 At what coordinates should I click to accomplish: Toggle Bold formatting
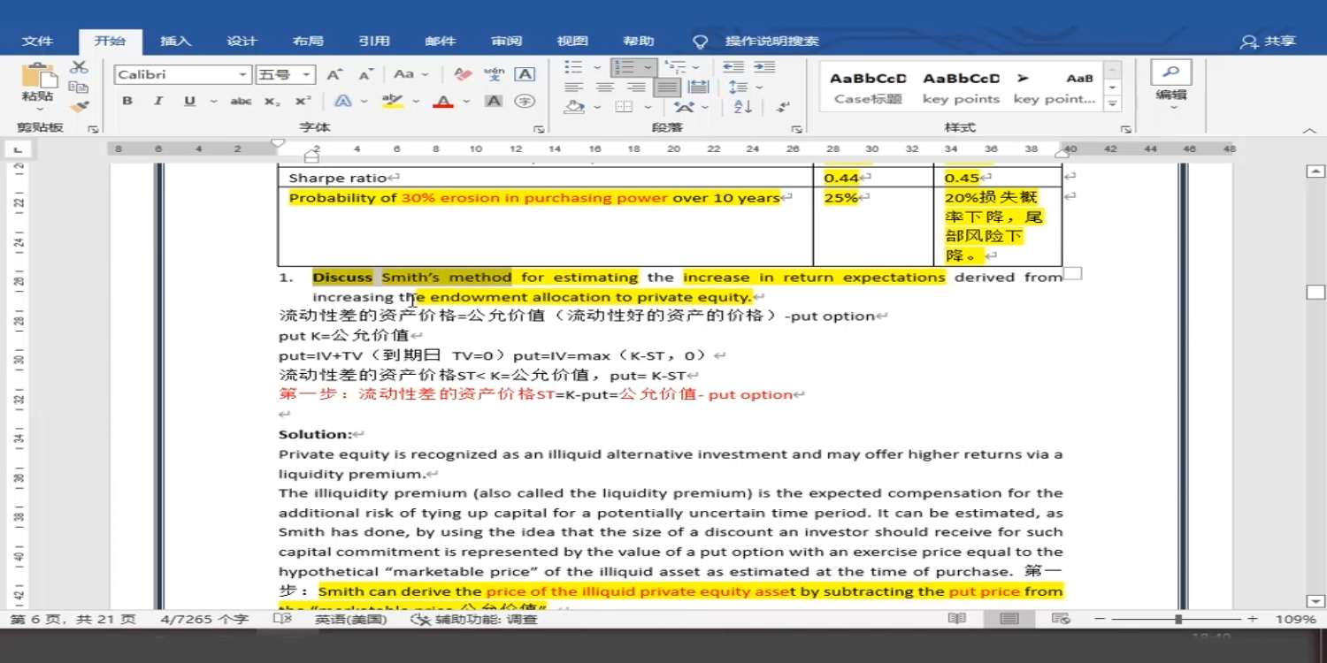pyautogui.click(x=127, y=102)
